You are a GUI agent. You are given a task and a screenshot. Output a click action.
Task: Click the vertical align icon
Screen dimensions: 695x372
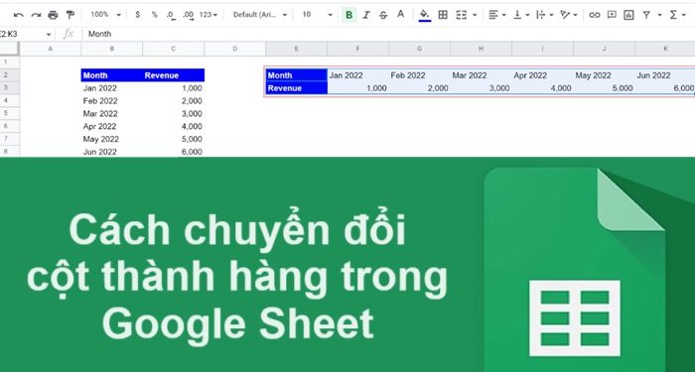517,15
